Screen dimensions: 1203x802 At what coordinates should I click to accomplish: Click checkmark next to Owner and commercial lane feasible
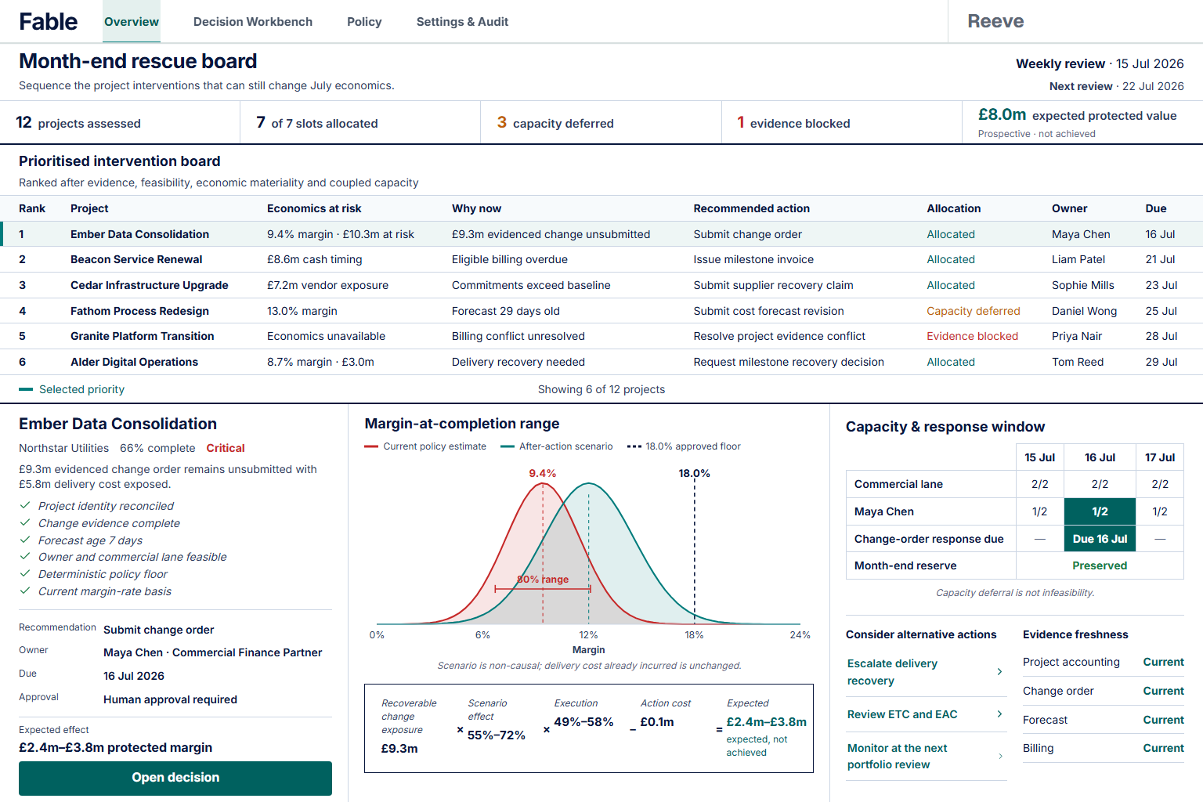25,557
